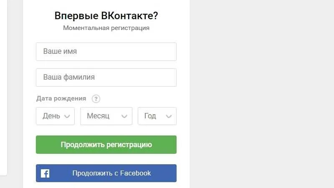Focus the Ваша фамилия input field
Screen dimensions: 334x188
106,78
